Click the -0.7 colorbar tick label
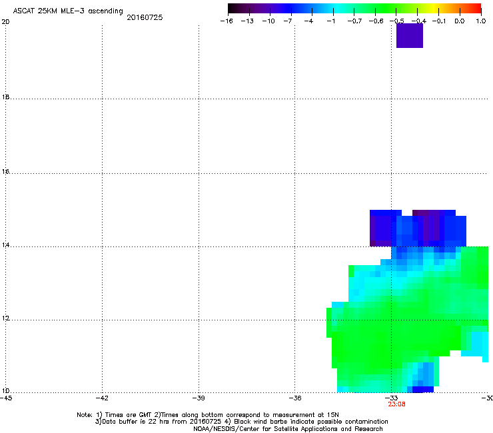This screenshot has width=493, height=433. coord(354,21)
